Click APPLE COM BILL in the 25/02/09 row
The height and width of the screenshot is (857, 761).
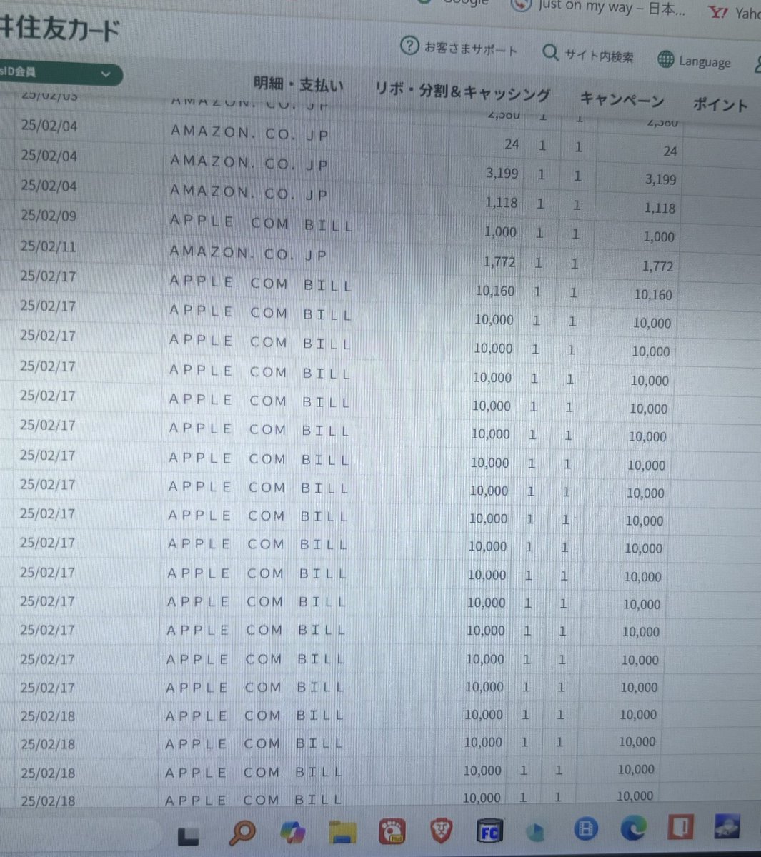[262, 224]
